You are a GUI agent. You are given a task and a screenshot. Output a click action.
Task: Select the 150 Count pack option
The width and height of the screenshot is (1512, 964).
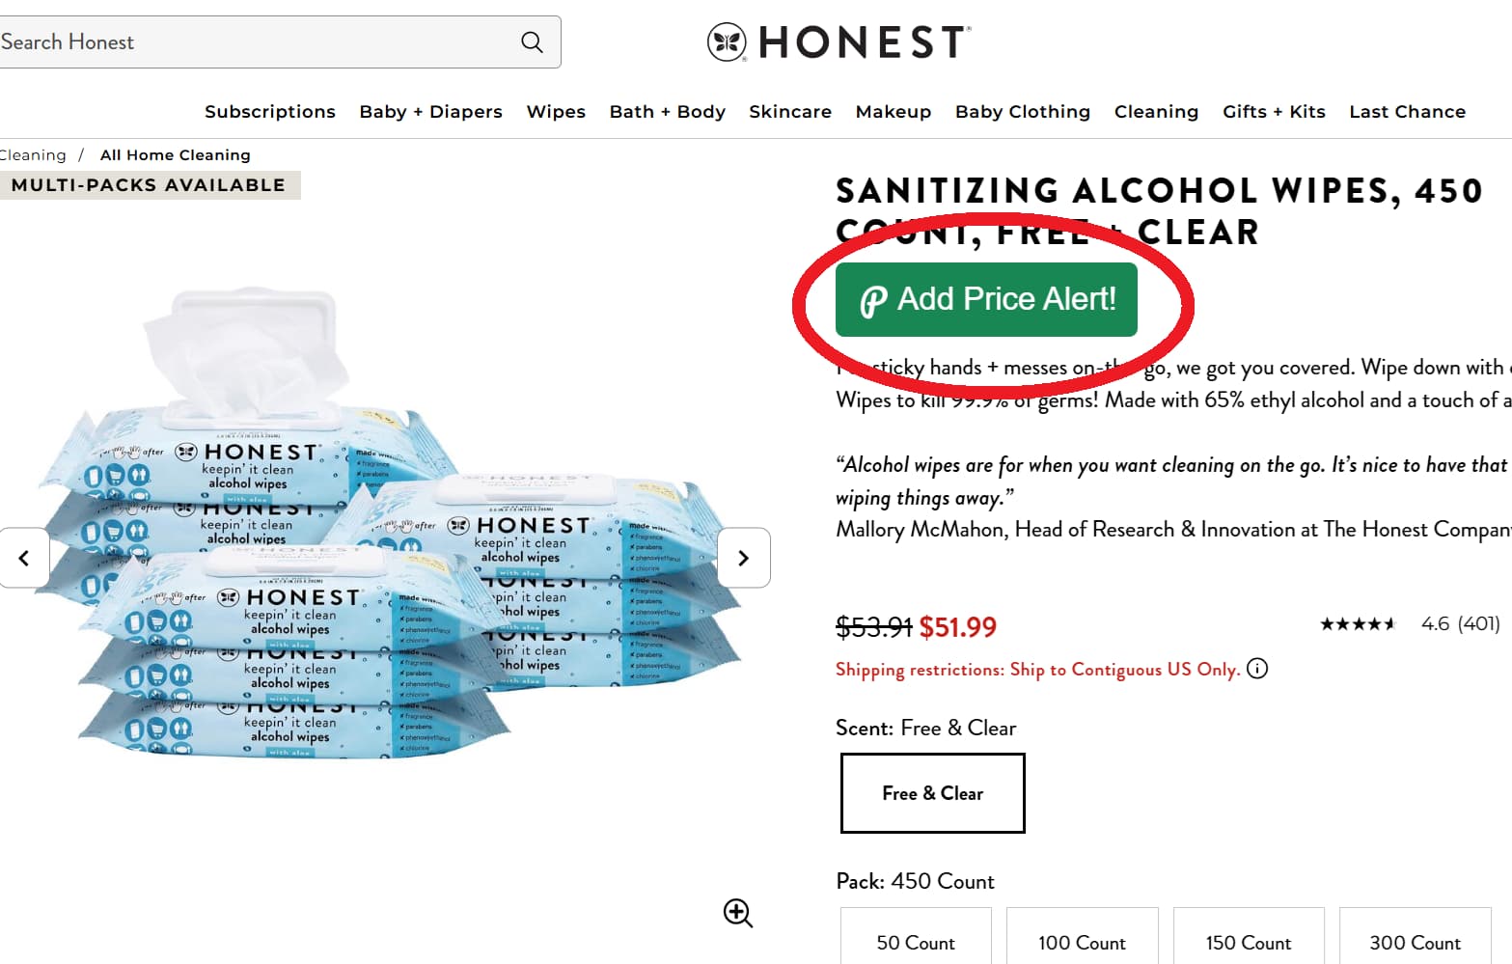pyautogui.click(x=1248, y=942)
